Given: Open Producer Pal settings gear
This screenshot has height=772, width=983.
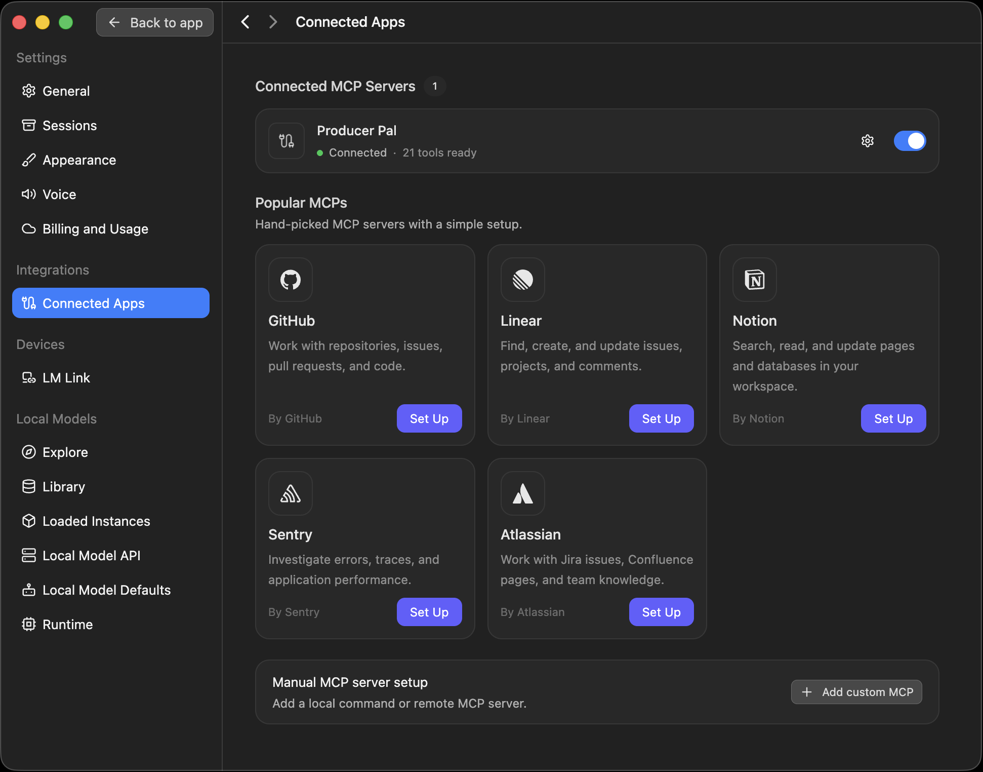Looking at the screenshot, I should 868,141.
